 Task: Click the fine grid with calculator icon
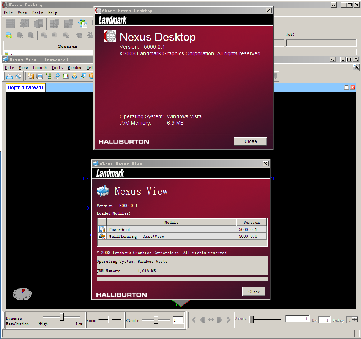(x=55, y=24)
